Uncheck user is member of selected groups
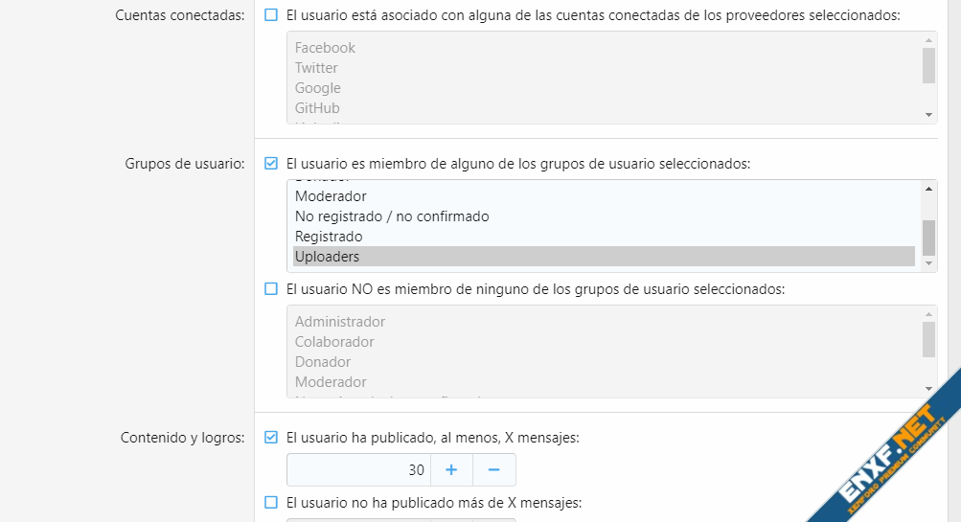 coord(271,164)
